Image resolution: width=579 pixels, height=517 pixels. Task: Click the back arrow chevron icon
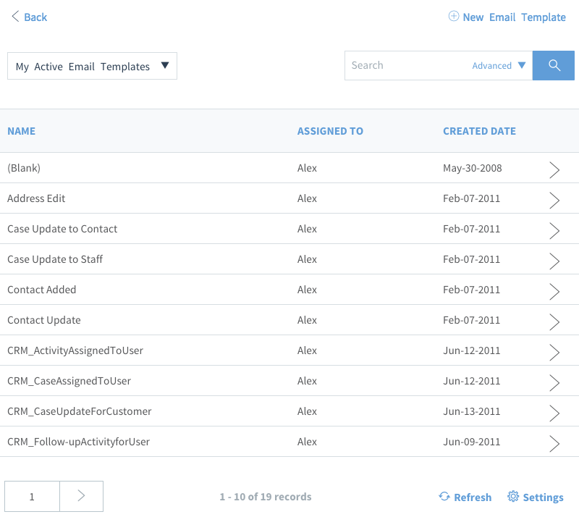(x=15, y=16)
